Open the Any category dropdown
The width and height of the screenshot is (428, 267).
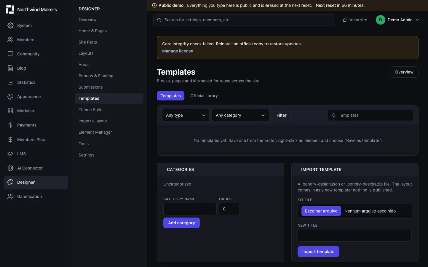click(240, 115)
